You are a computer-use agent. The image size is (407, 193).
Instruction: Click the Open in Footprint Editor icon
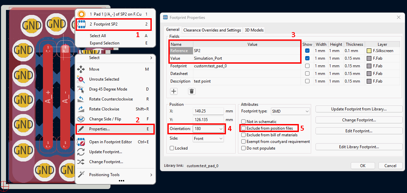point(81,142)
